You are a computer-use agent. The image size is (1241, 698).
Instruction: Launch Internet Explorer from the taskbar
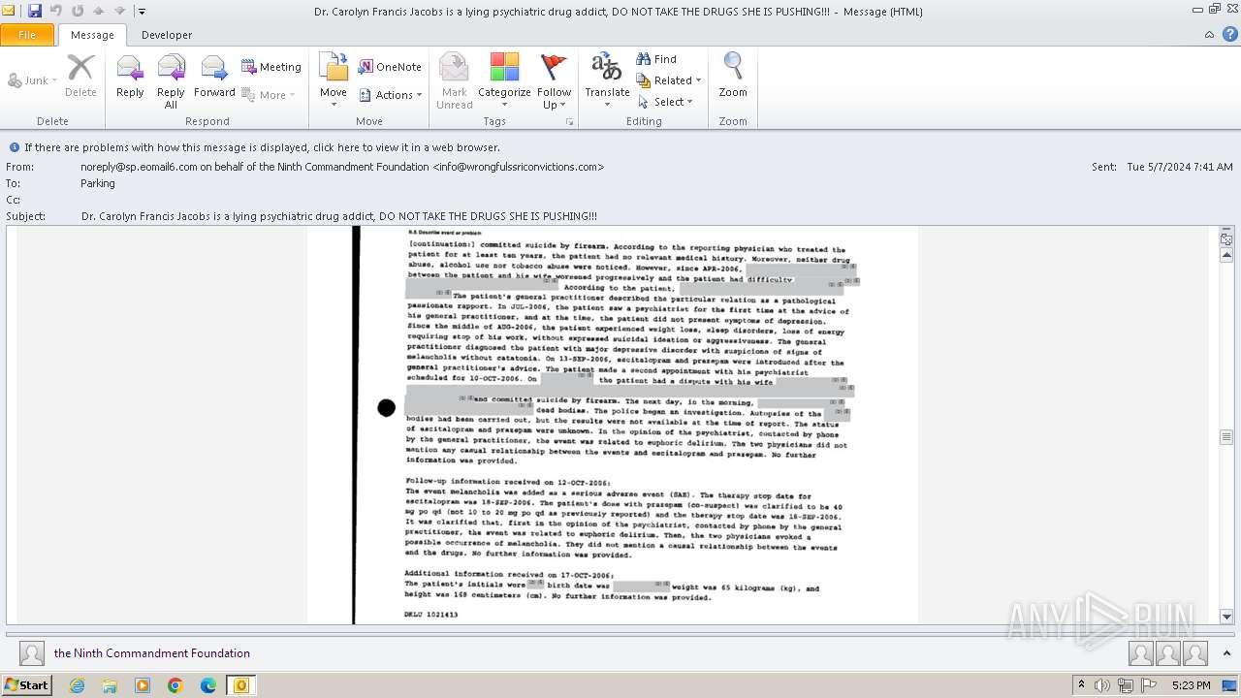[x=78, y=685]
